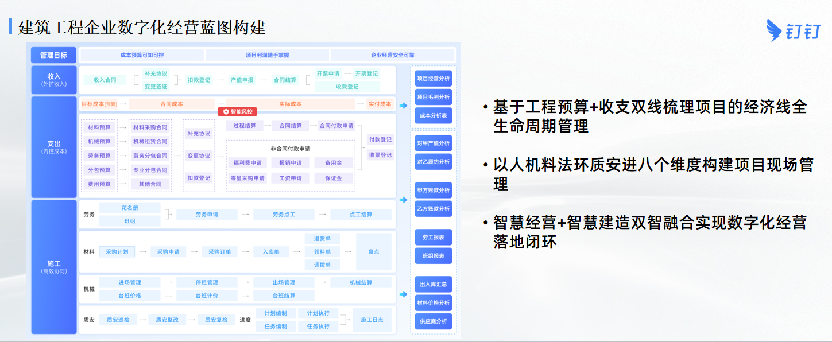Click the 花名册 box

tap(130, 208)
